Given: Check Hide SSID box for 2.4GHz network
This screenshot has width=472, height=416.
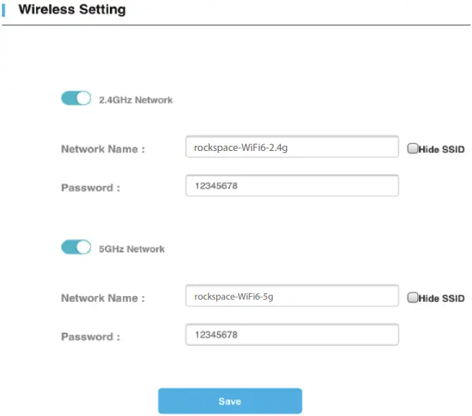Looking at the screenshot, I should coord(412,149).
